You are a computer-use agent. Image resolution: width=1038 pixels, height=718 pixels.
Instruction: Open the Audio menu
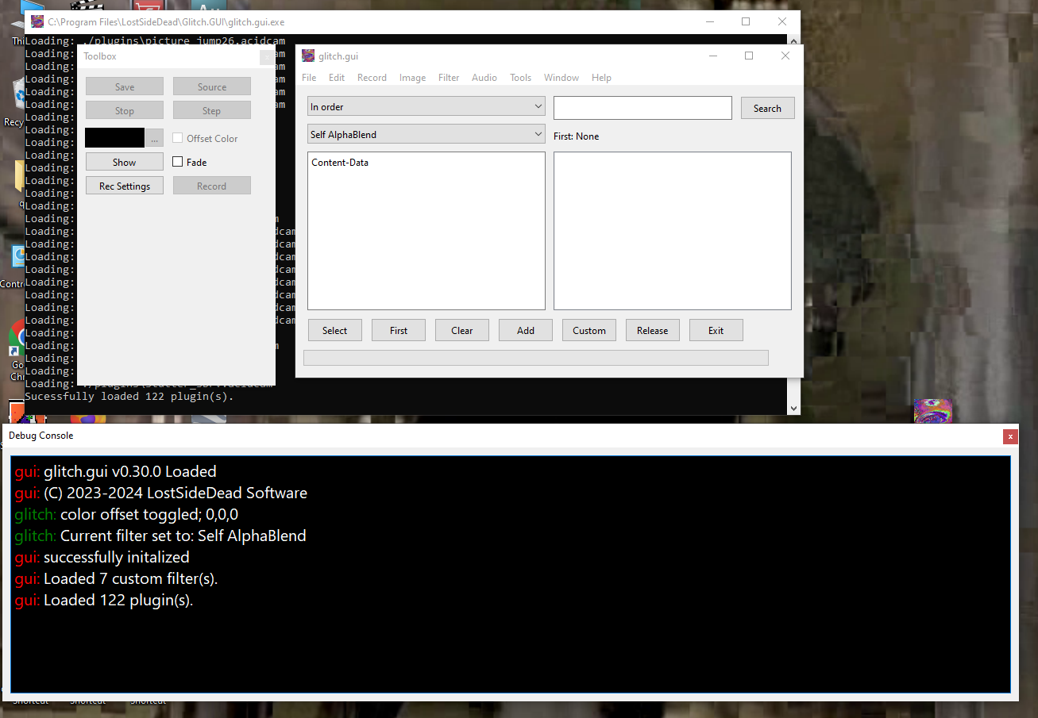[484, 78]
